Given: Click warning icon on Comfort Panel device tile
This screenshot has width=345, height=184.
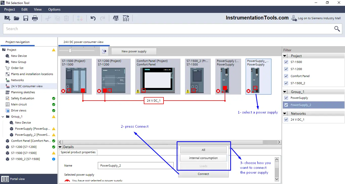Looking at the screenshot, I should click(138, 91).
